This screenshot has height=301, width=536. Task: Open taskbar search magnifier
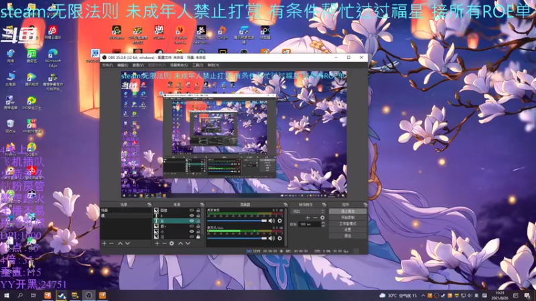pyautogui.click(x=20, y=296)
